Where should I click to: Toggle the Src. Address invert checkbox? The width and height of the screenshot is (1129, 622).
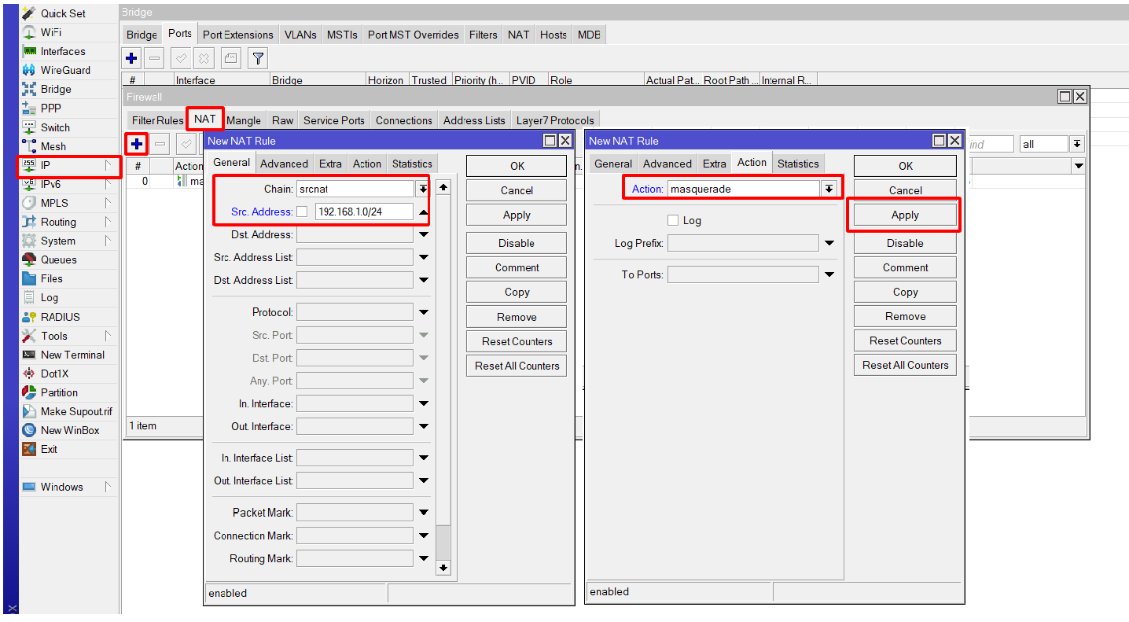[302, 212]
